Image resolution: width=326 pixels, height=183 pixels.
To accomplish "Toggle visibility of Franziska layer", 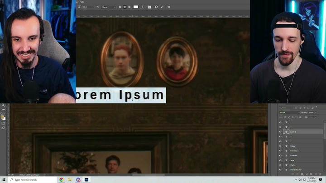I will [280, 151].
